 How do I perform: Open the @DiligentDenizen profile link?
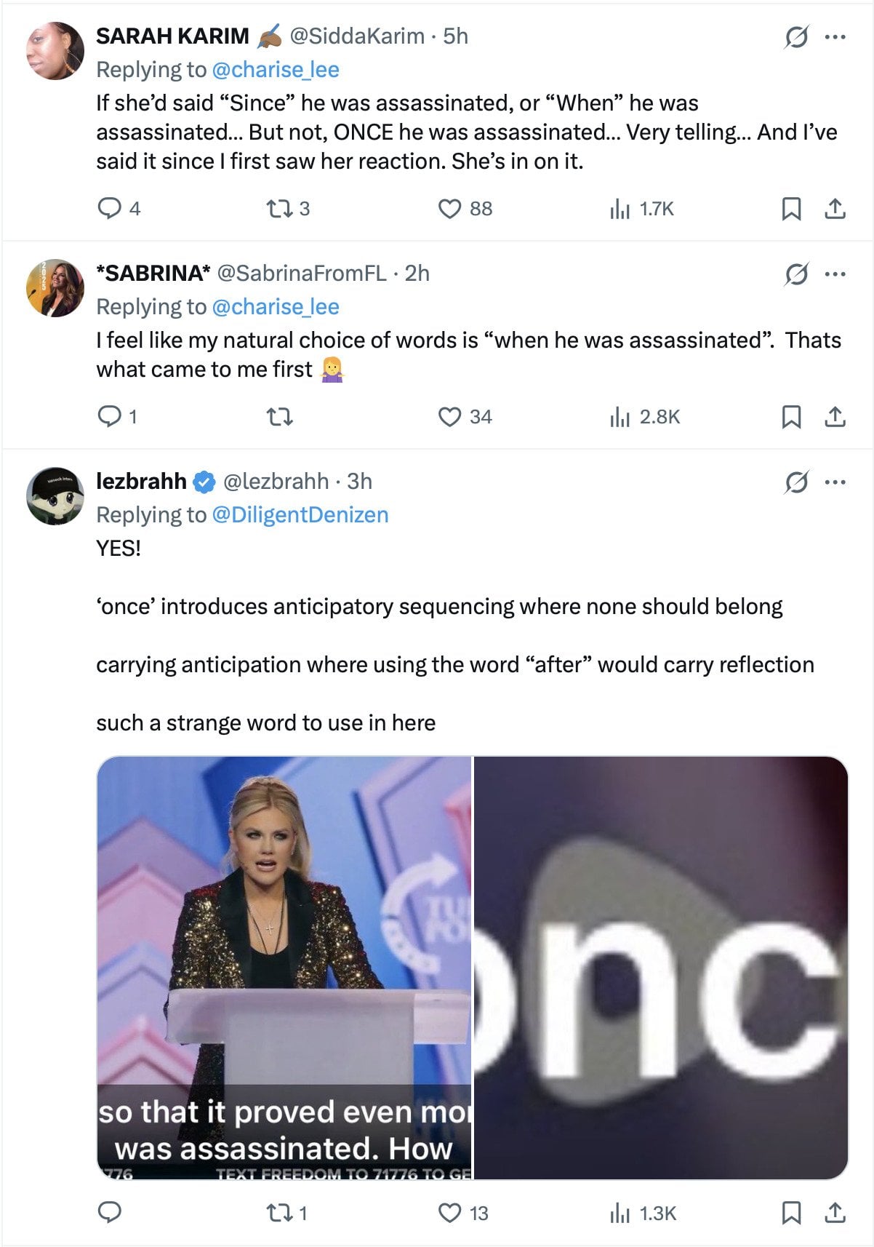[300, 515]
